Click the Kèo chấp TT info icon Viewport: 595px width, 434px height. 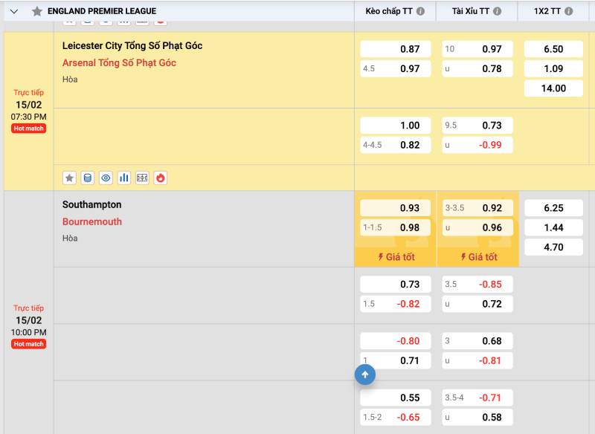click(x=420, y=11)
